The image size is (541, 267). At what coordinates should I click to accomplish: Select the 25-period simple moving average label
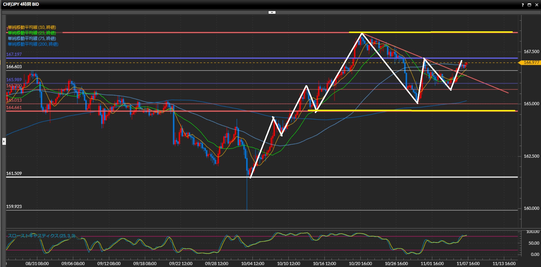pyautogui.click(x=32, y=33)
